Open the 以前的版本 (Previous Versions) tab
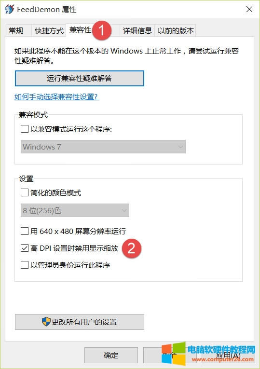 (176, 30)
